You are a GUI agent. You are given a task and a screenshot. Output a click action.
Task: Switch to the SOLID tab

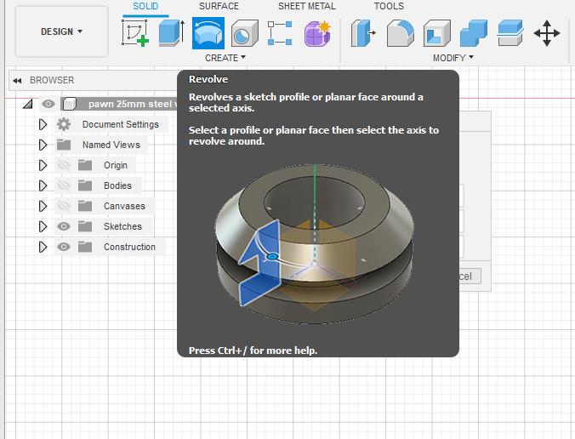point(145,6)
